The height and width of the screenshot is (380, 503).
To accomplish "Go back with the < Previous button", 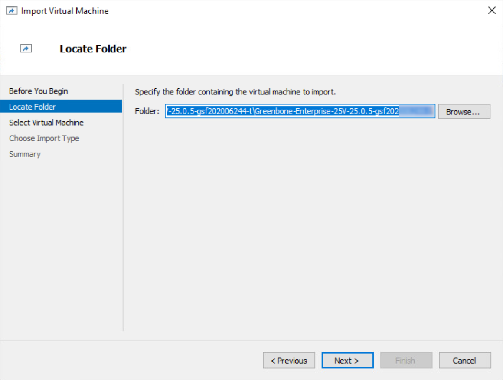I will coord(289,361).
